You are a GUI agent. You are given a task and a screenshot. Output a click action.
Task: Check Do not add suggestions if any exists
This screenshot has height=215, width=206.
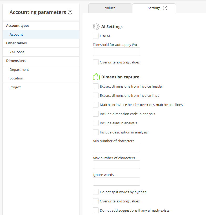96,210
